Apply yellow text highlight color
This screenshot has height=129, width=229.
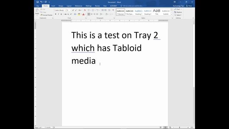(79, 14)
